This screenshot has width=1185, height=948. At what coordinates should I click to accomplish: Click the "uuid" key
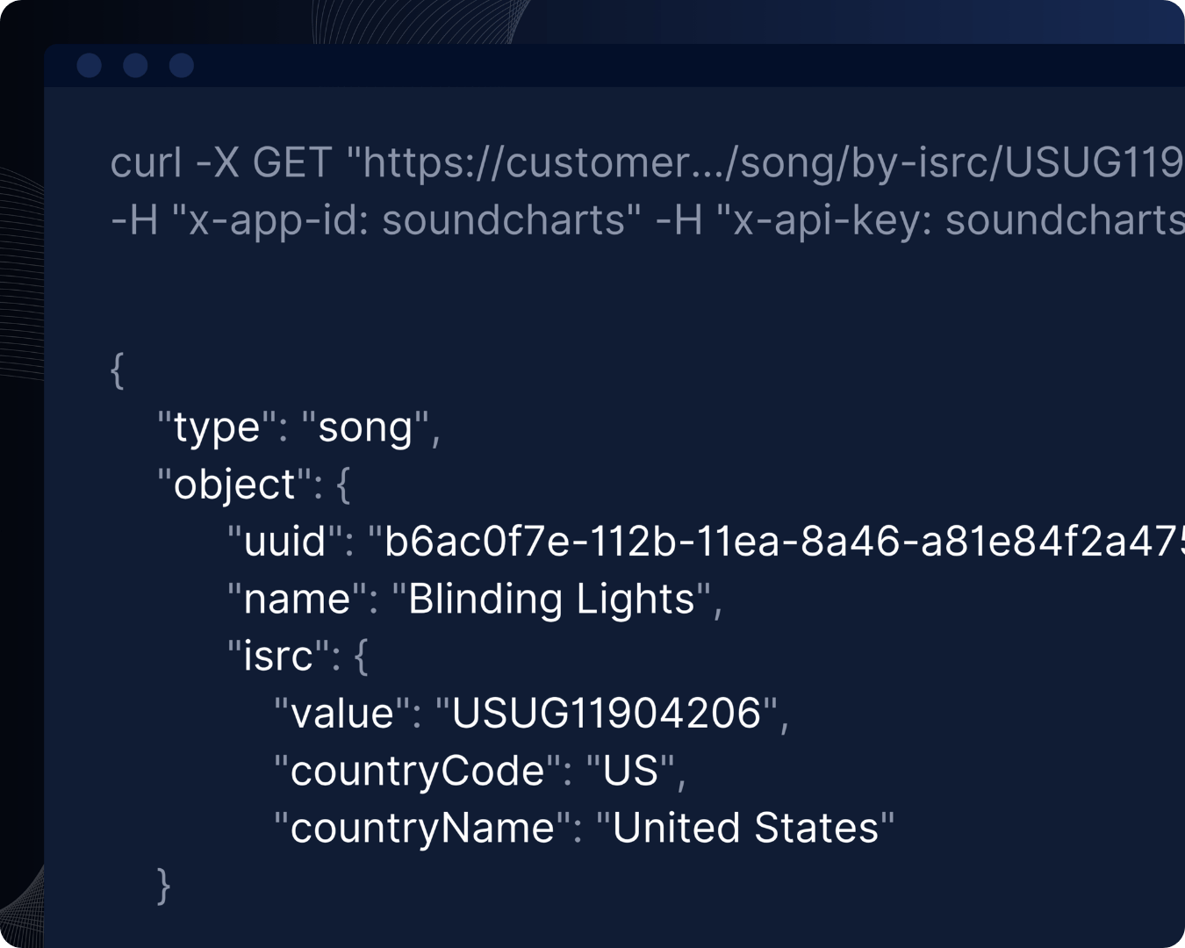pyautogui.click(x=285, y=542)
